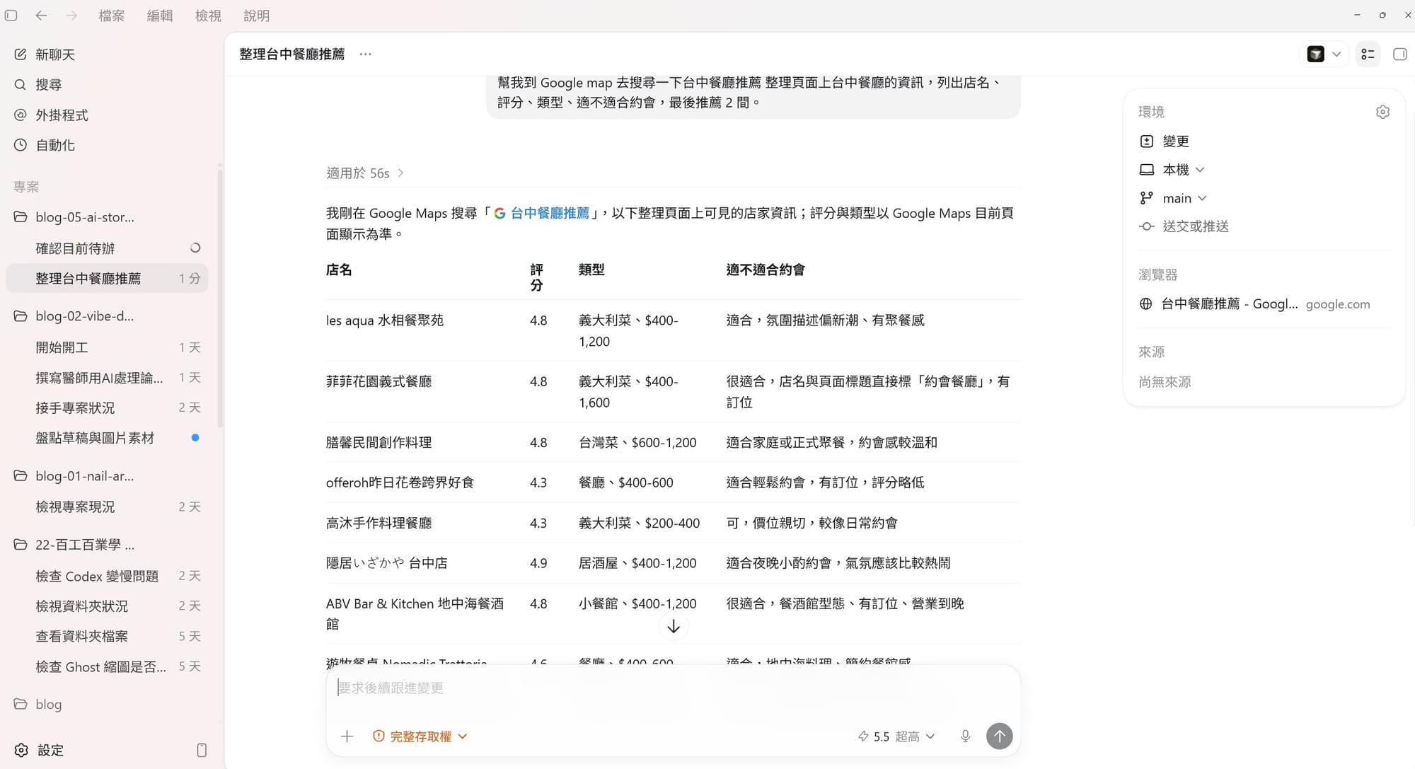
Task: Open environment settings gear in 環境 panel
Action: click(1382, 112)
